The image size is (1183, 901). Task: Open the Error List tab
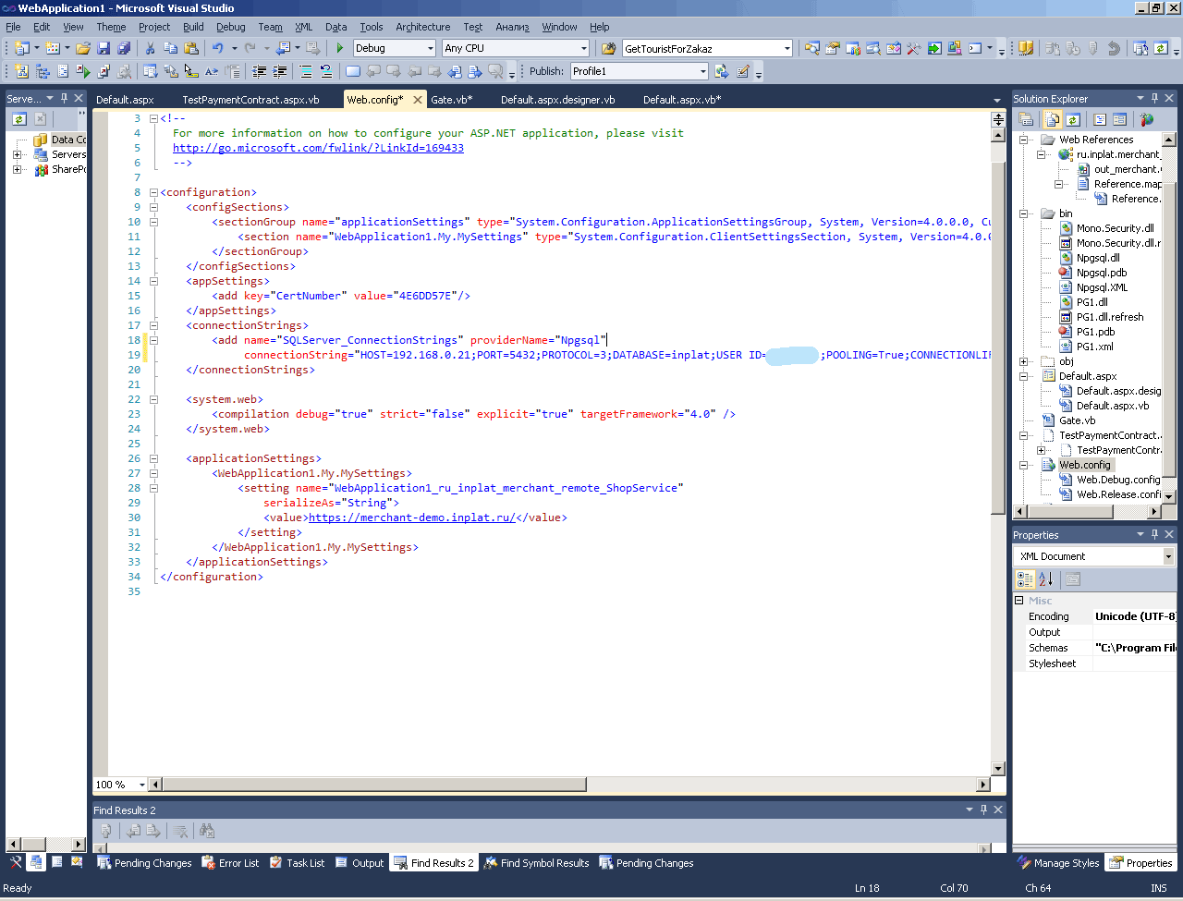click(230, 863)
